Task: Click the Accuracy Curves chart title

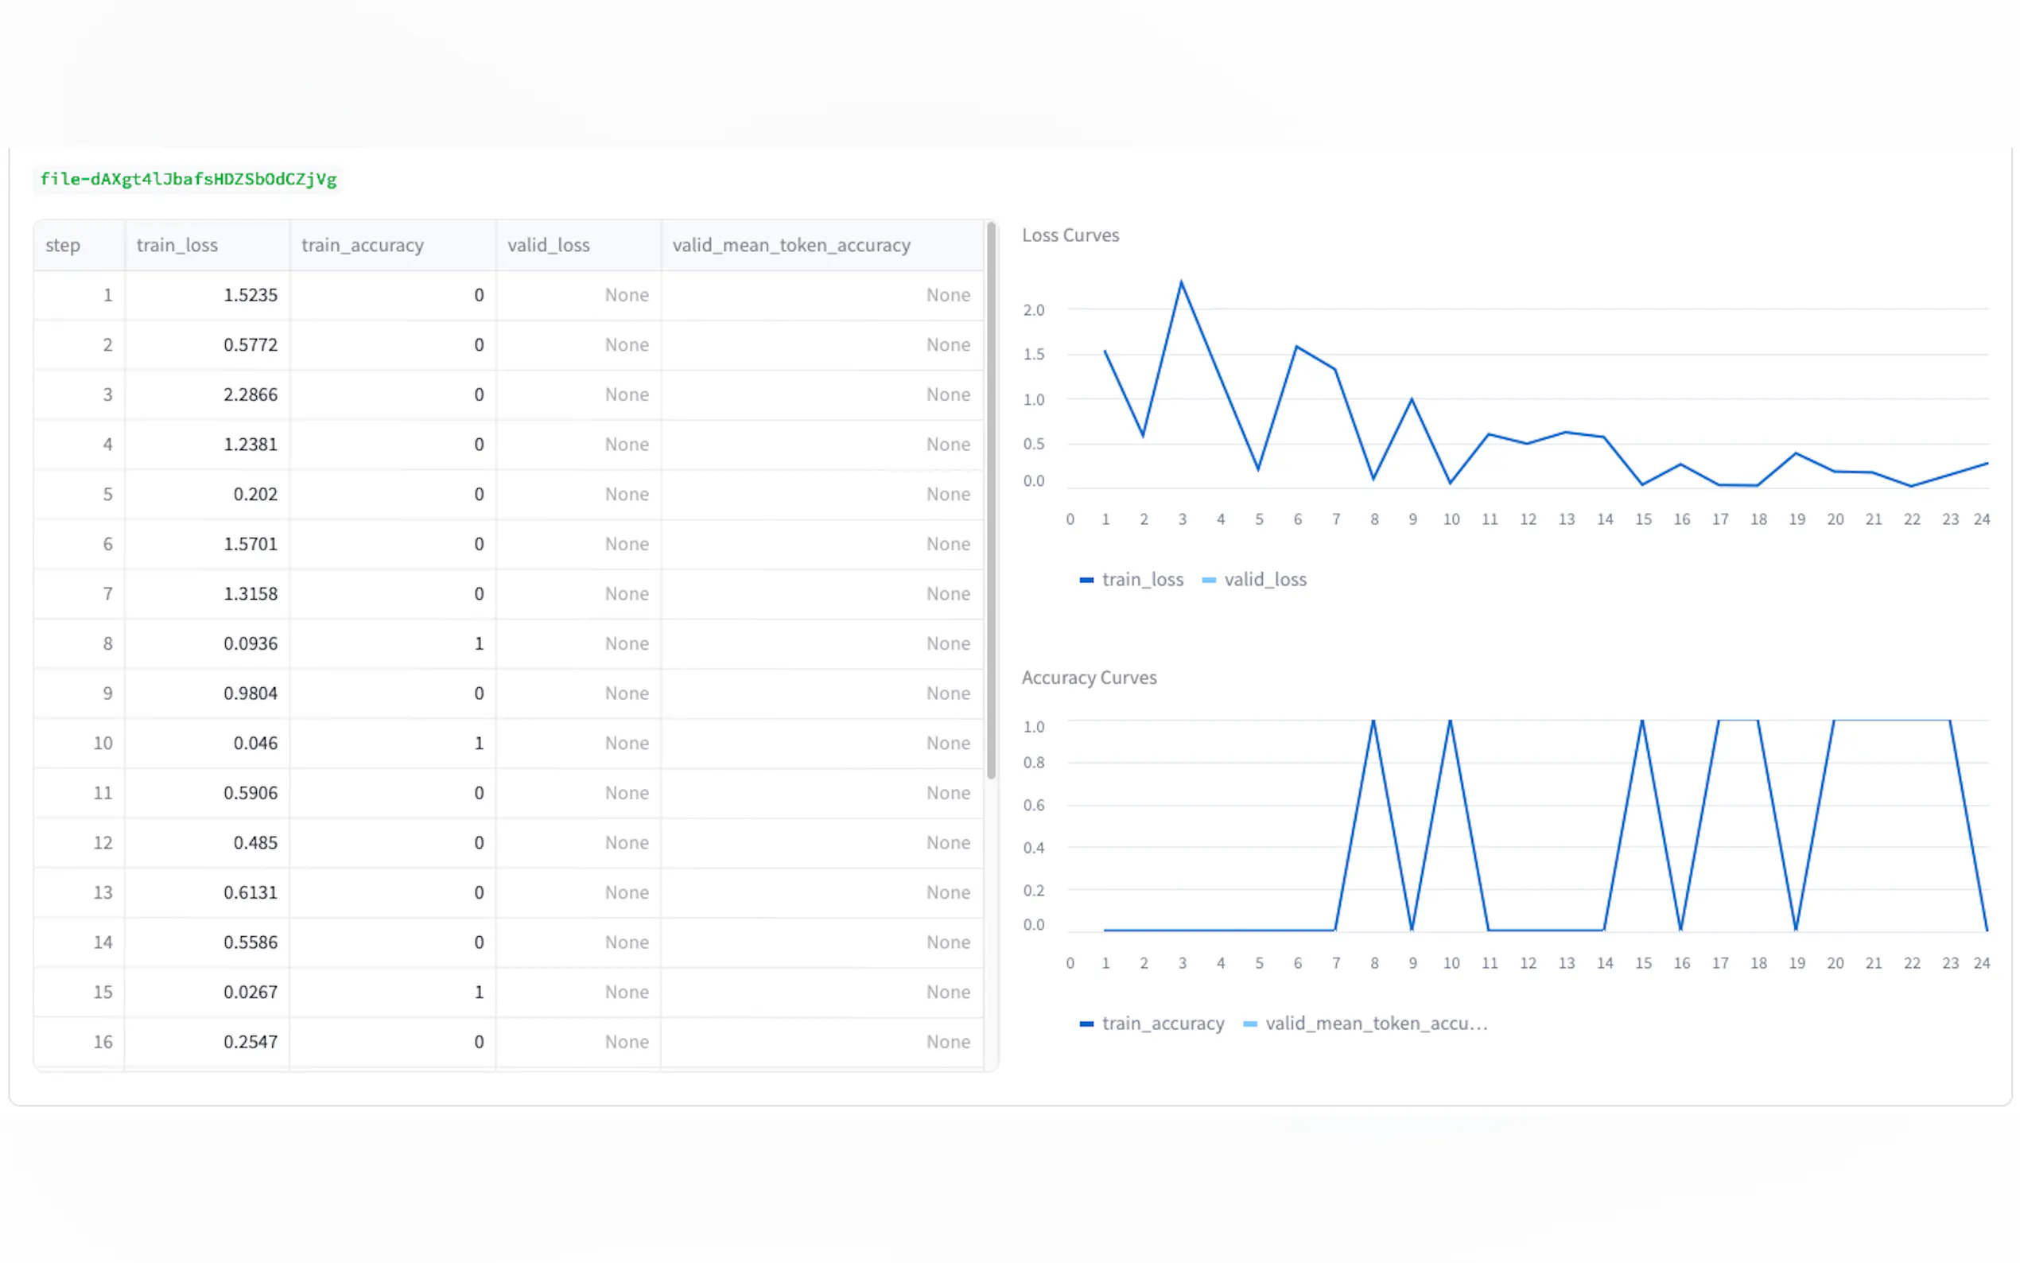Action: tap(1089, 678)
